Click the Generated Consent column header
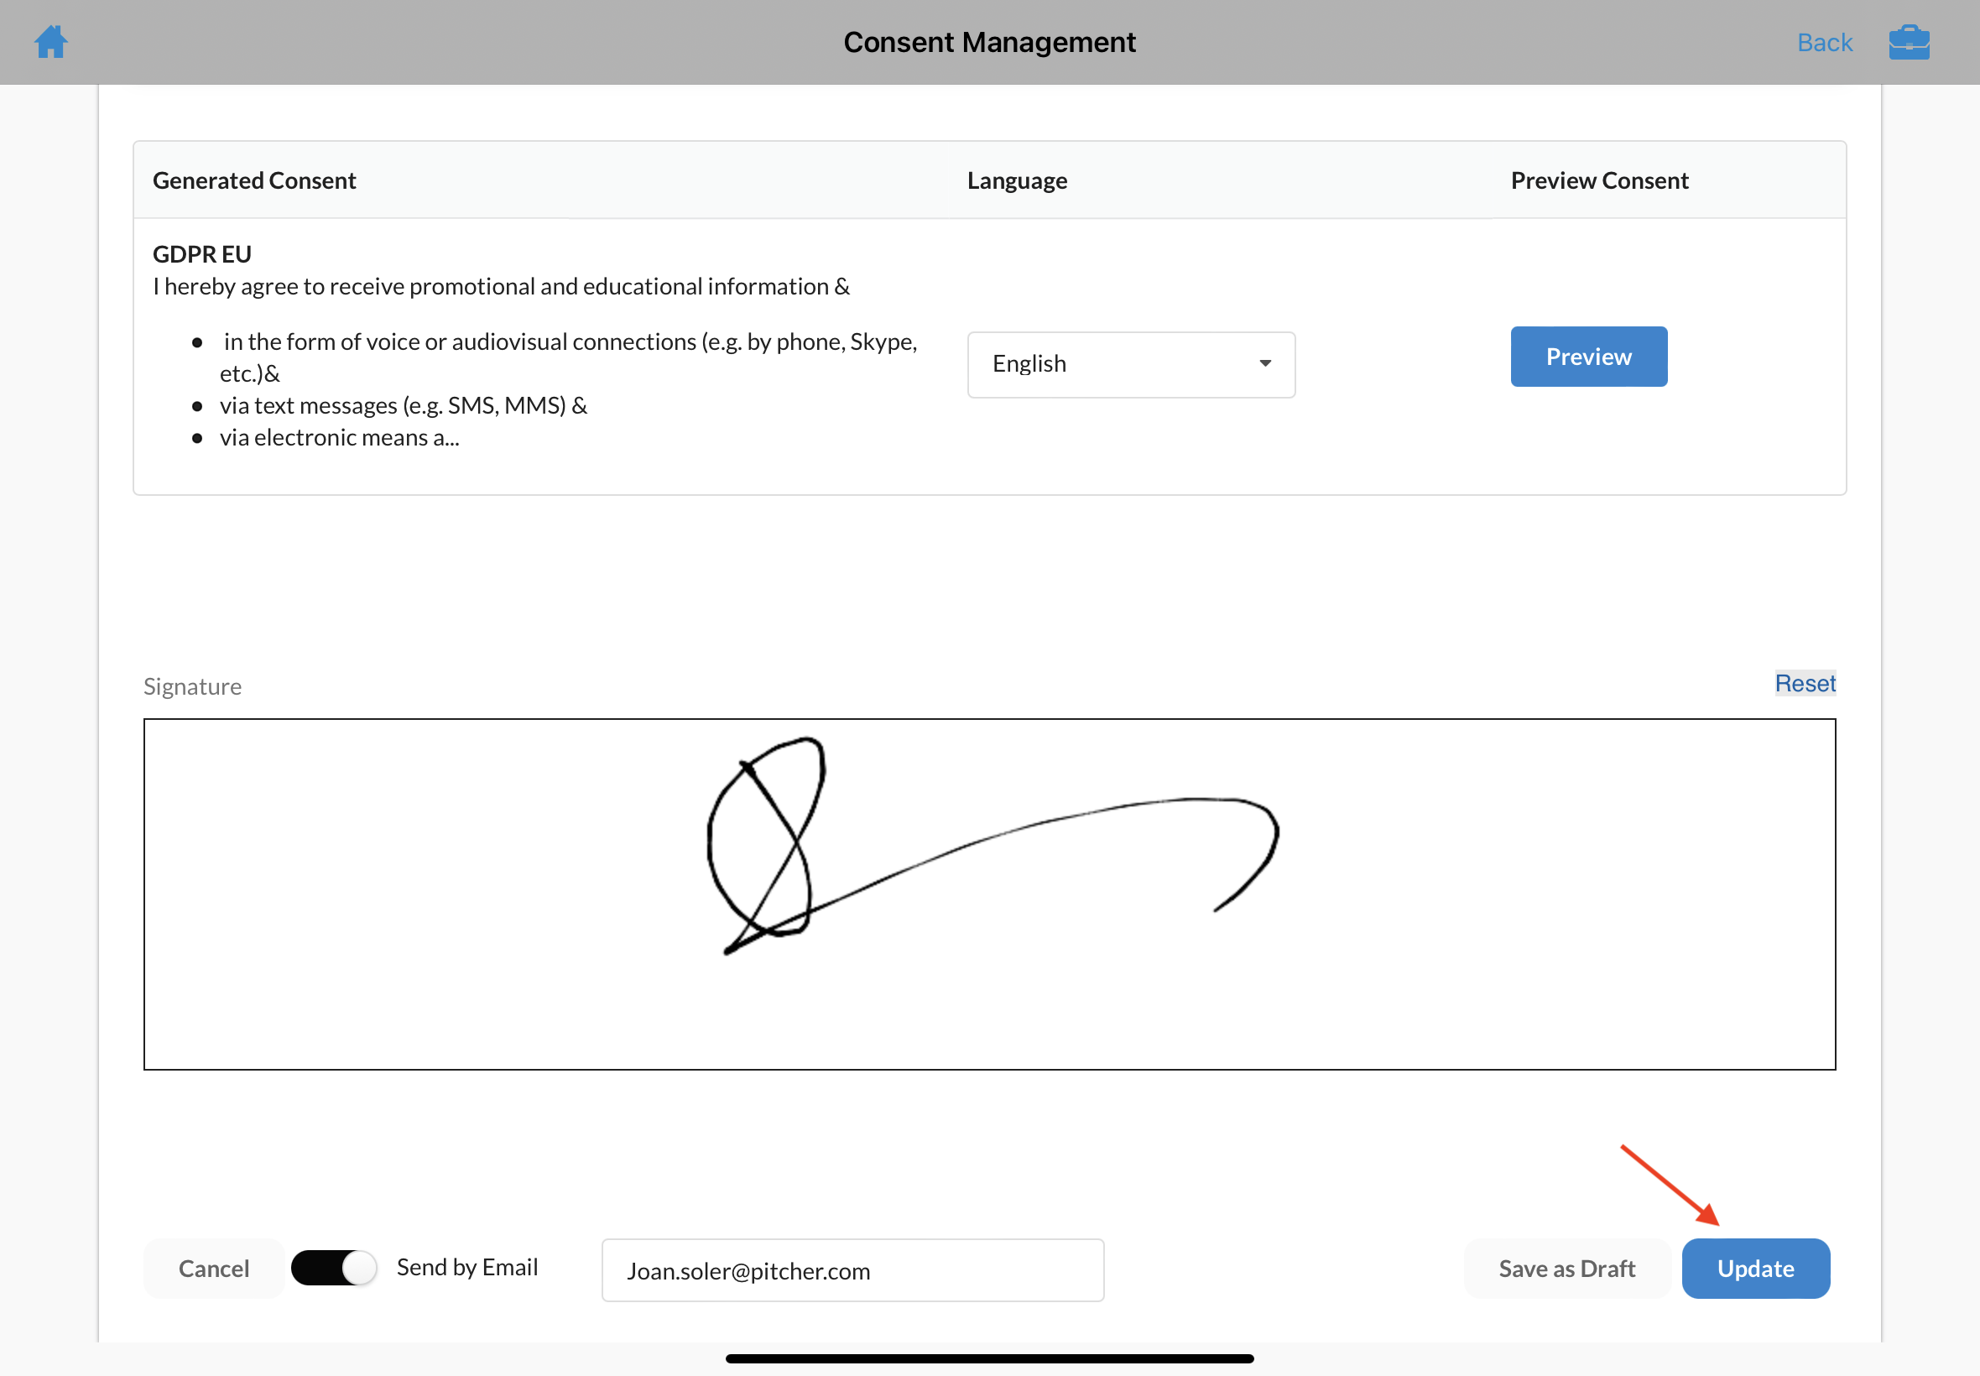 [254, 180]
